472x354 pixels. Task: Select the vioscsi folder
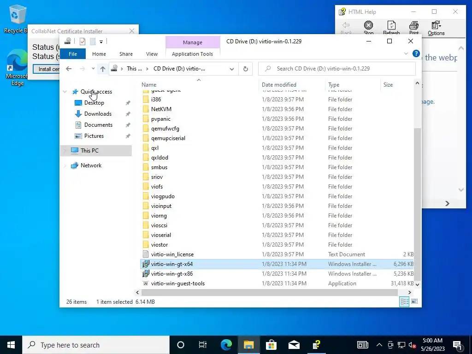tap(159, 225)
